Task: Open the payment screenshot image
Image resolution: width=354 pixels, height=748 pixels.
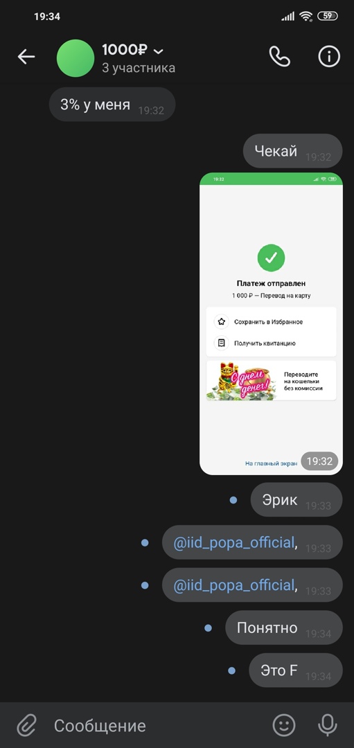Action: 271,323
